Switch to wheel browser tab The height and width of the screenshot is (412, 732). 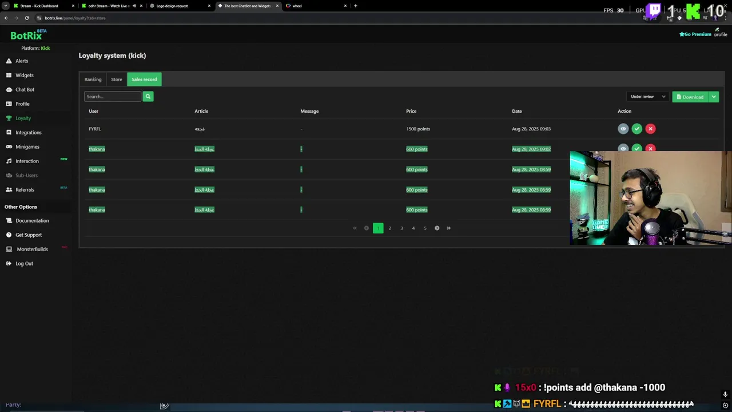[x=316, y=6]
